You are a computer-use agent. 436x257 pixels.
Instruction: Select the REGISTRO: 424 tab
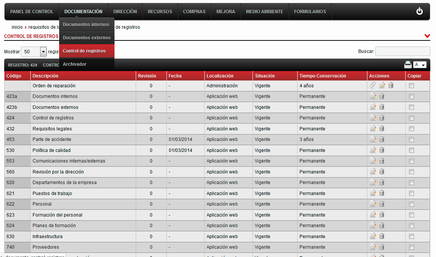click(22, 65)
